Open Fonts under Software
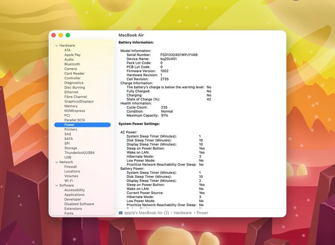 69,213
